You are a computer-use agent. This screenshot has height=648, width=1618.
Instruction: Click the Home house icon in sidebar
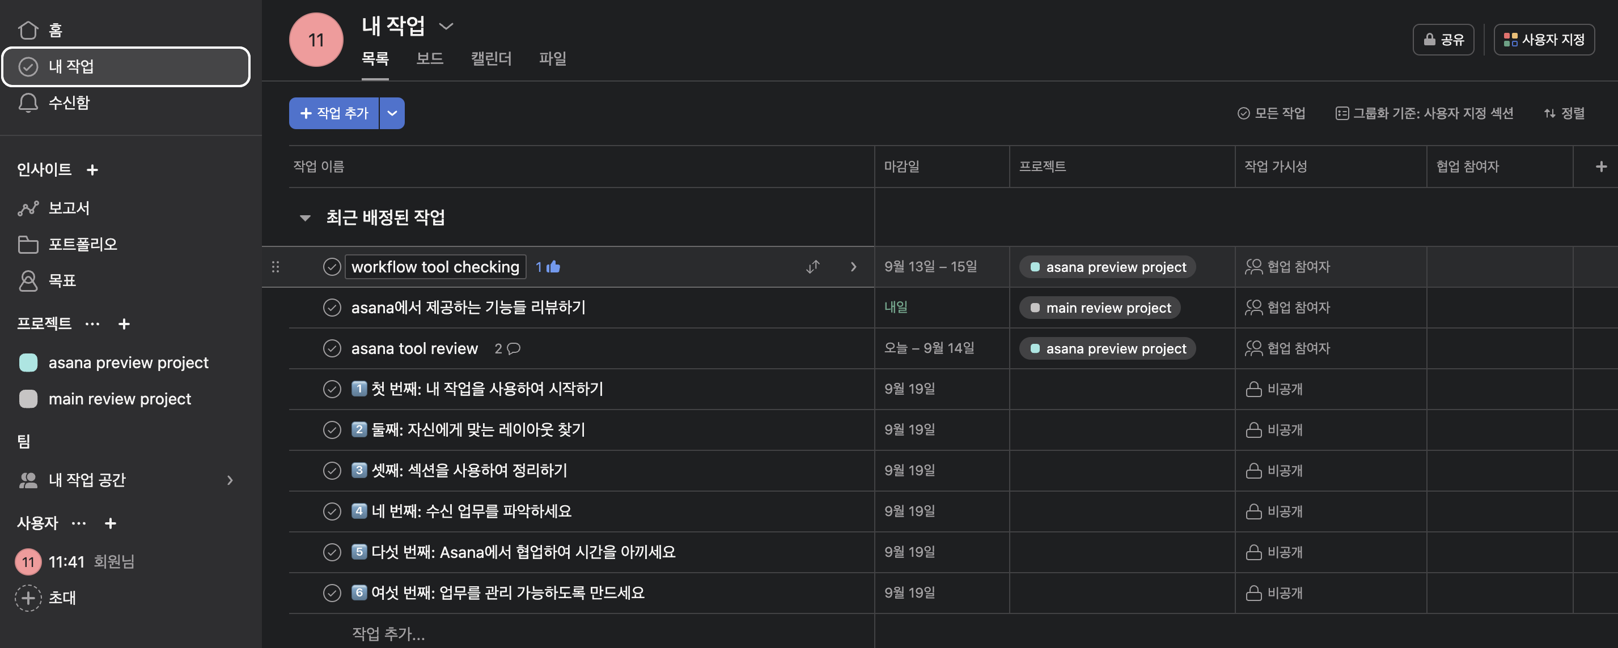click(28, 29)
